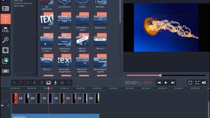The height and width of the screenshot is (118, 210).
Task: Toggle video track visibility eye icon
Action: pos(2,106)
